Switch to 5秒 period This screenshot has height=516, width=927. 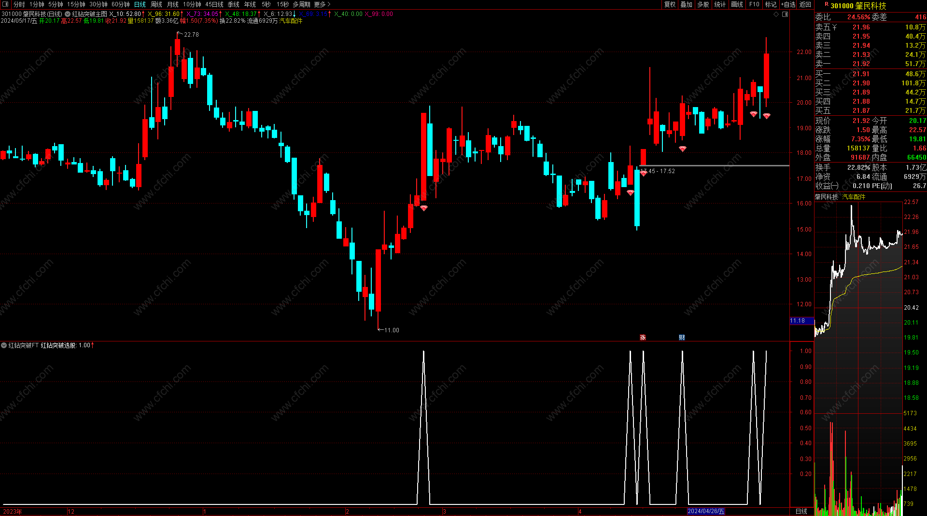(267, 4)
